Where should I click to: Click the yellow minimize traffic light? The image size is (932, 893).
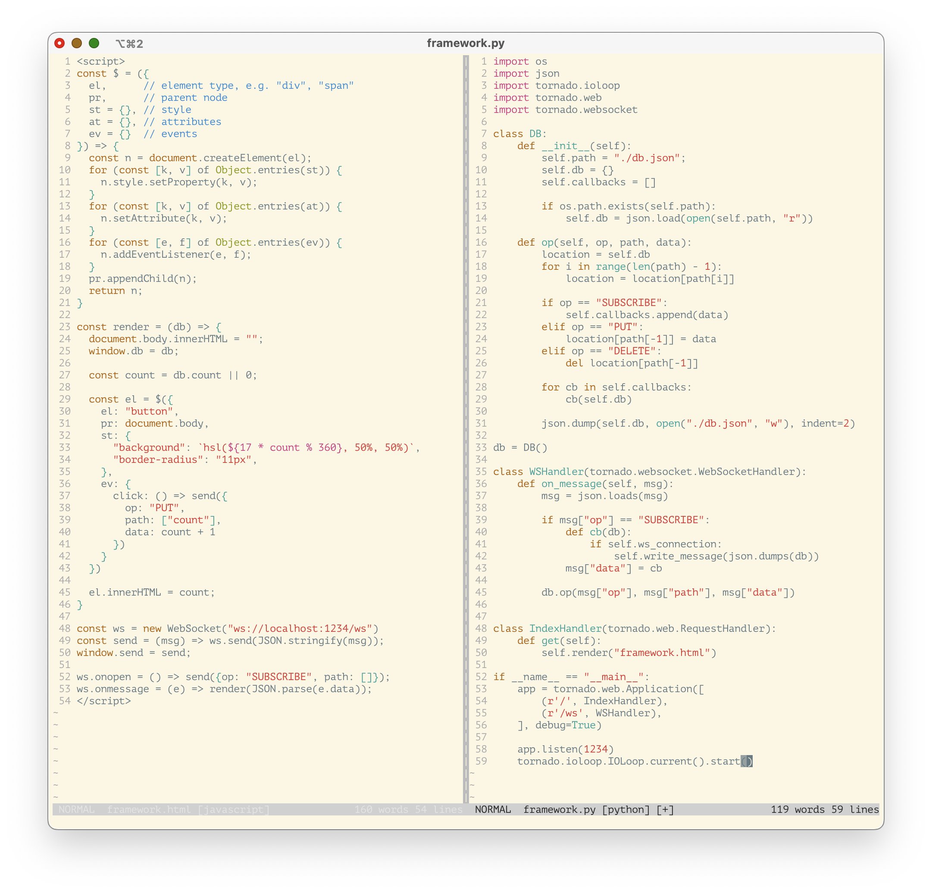click(77, 43)
